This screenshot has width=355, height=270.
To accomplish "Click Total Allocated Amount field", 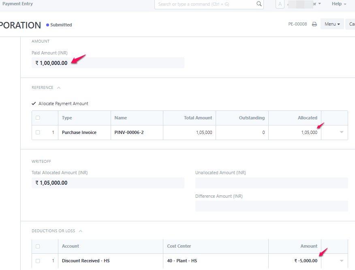I will point(108,183).
